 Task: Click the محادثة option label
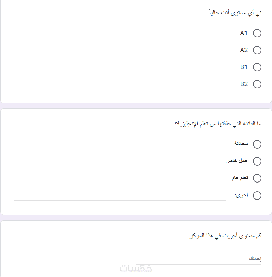pyautogui.click(x=241, y=144)
